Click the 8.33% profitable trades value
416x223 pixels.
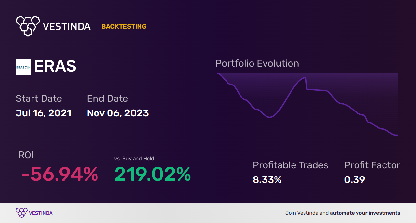point(267,179)
